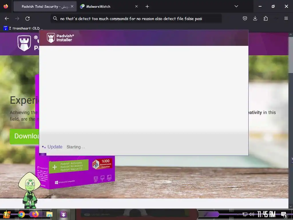Open the network tray icon
293x220 pixels.
[x=245, y=214]
